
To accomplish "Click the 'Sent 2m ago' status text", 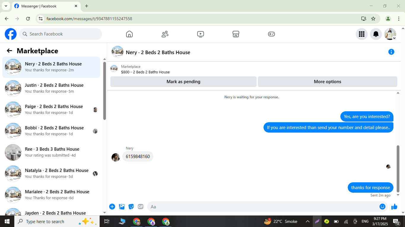I will click(380, 195).
